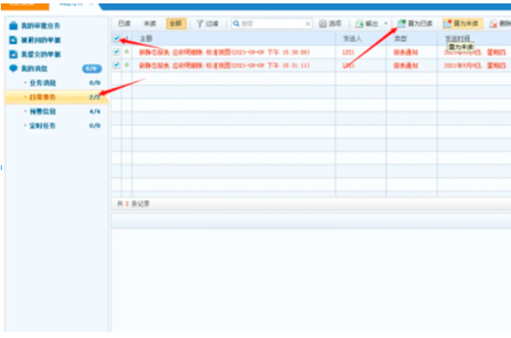Click into the 搜索 search input field
Screen dimensions: 511x338
pyautogui.click(x=272, y=23)
